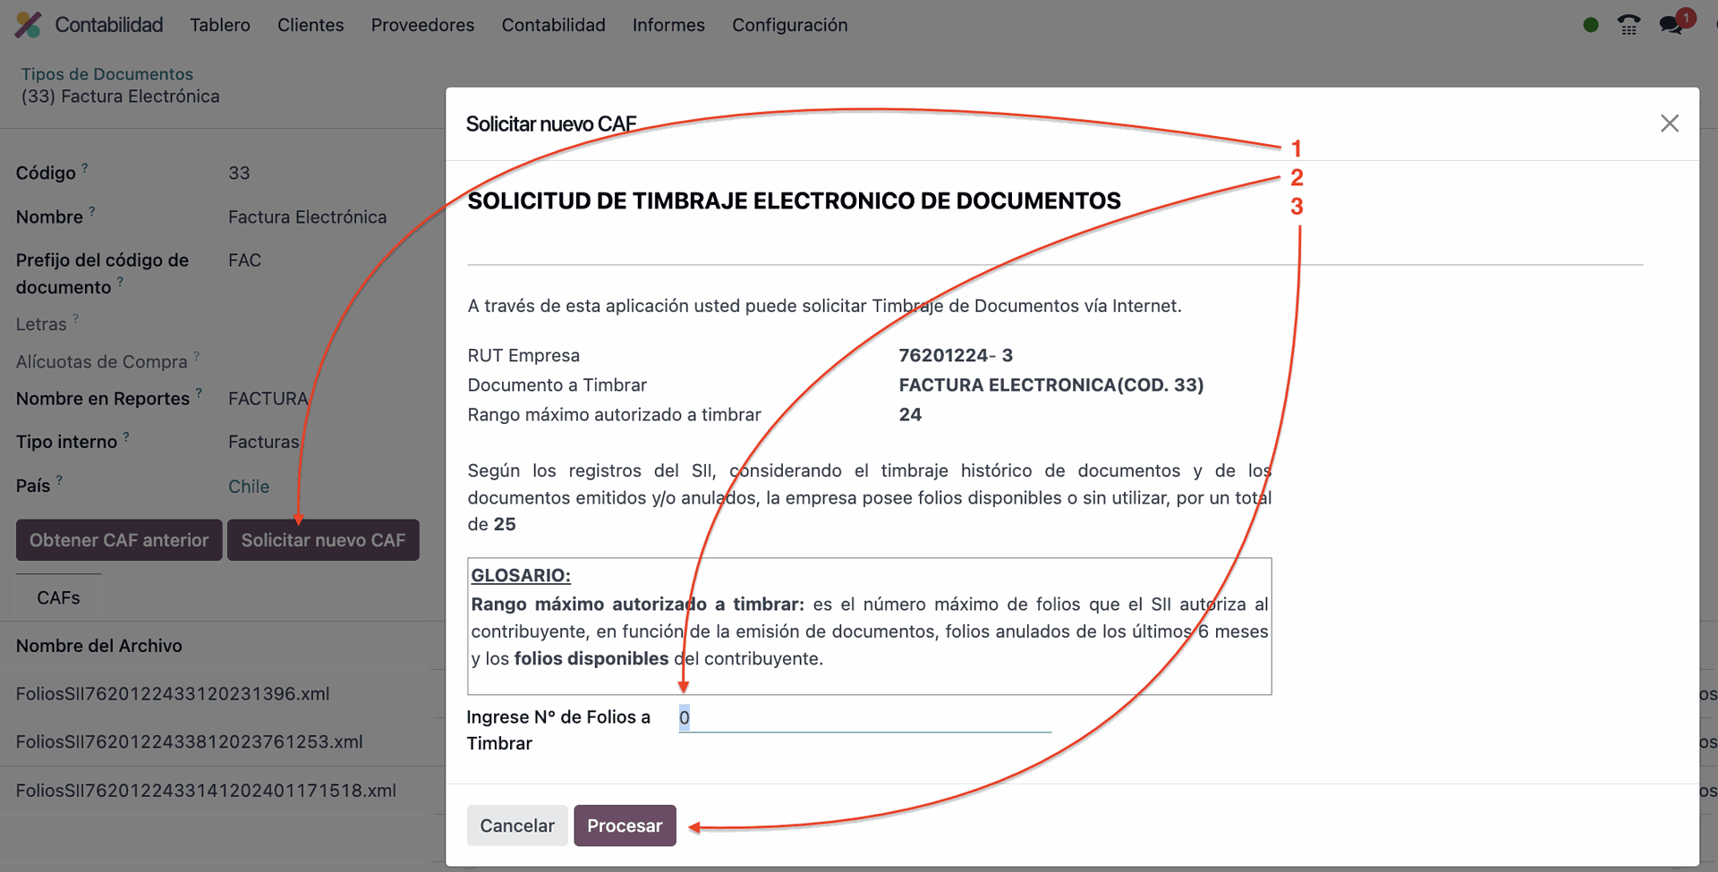Select row FoliosSII76201224338120237​61253.xml
This screenshot has width=1718, height=872.
[x=190, y=742]
